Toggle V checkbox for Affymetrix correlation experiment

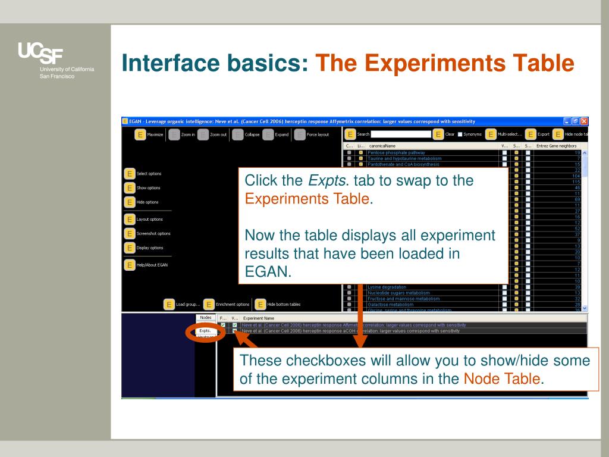(234, 325)
